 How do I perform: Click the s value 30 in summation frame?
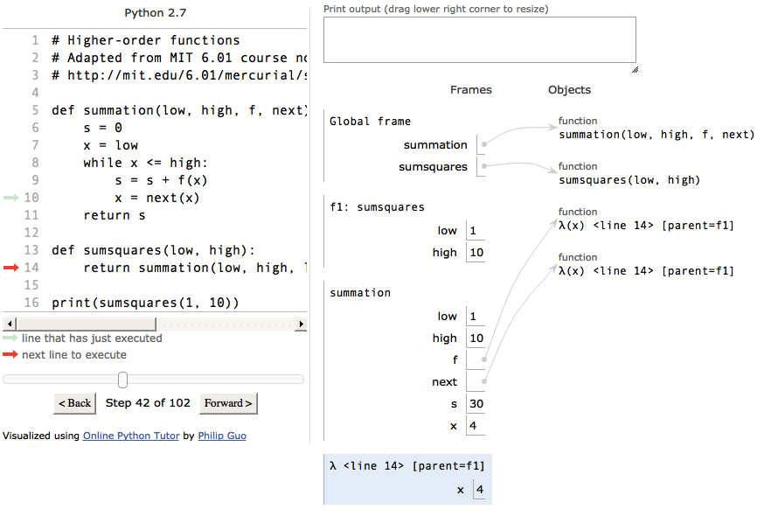476,404
